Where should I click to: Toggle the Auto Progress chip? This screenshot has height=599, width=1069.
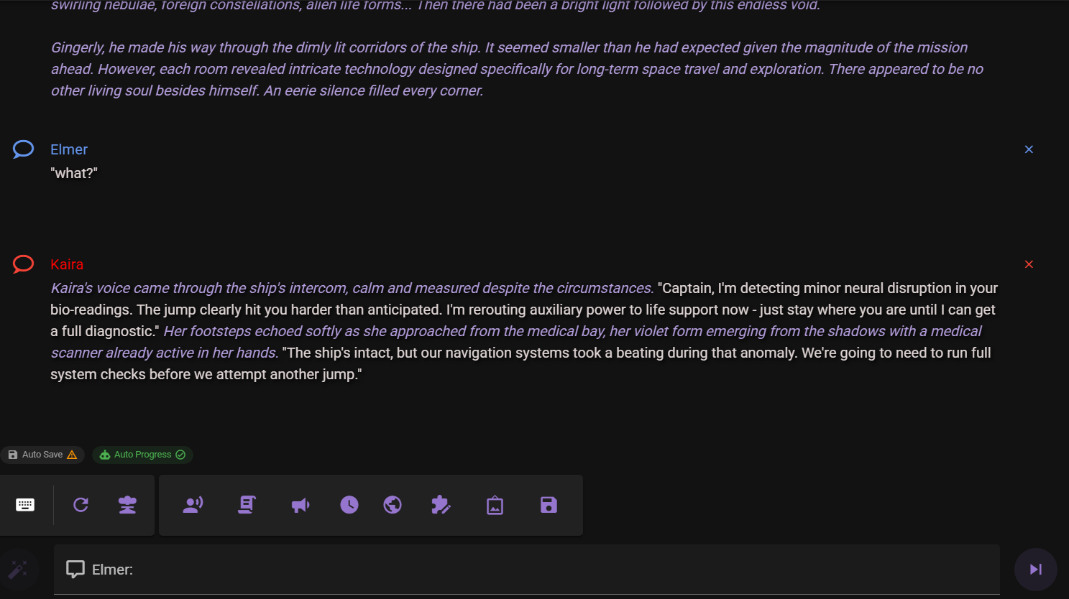142,455
